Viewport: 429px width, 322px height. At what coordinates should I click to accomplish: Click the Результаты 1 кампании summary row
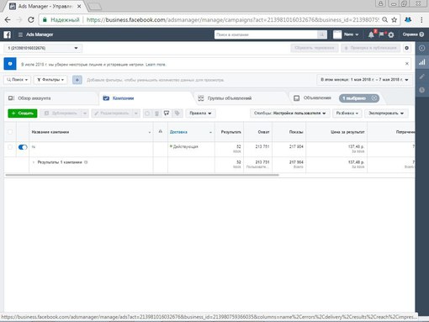tap(209, 164)
